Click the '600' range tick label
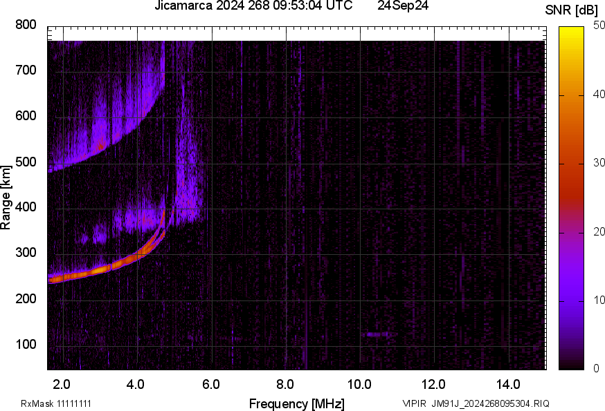Viewport: 605px width, 411px height. coord(26,115)
